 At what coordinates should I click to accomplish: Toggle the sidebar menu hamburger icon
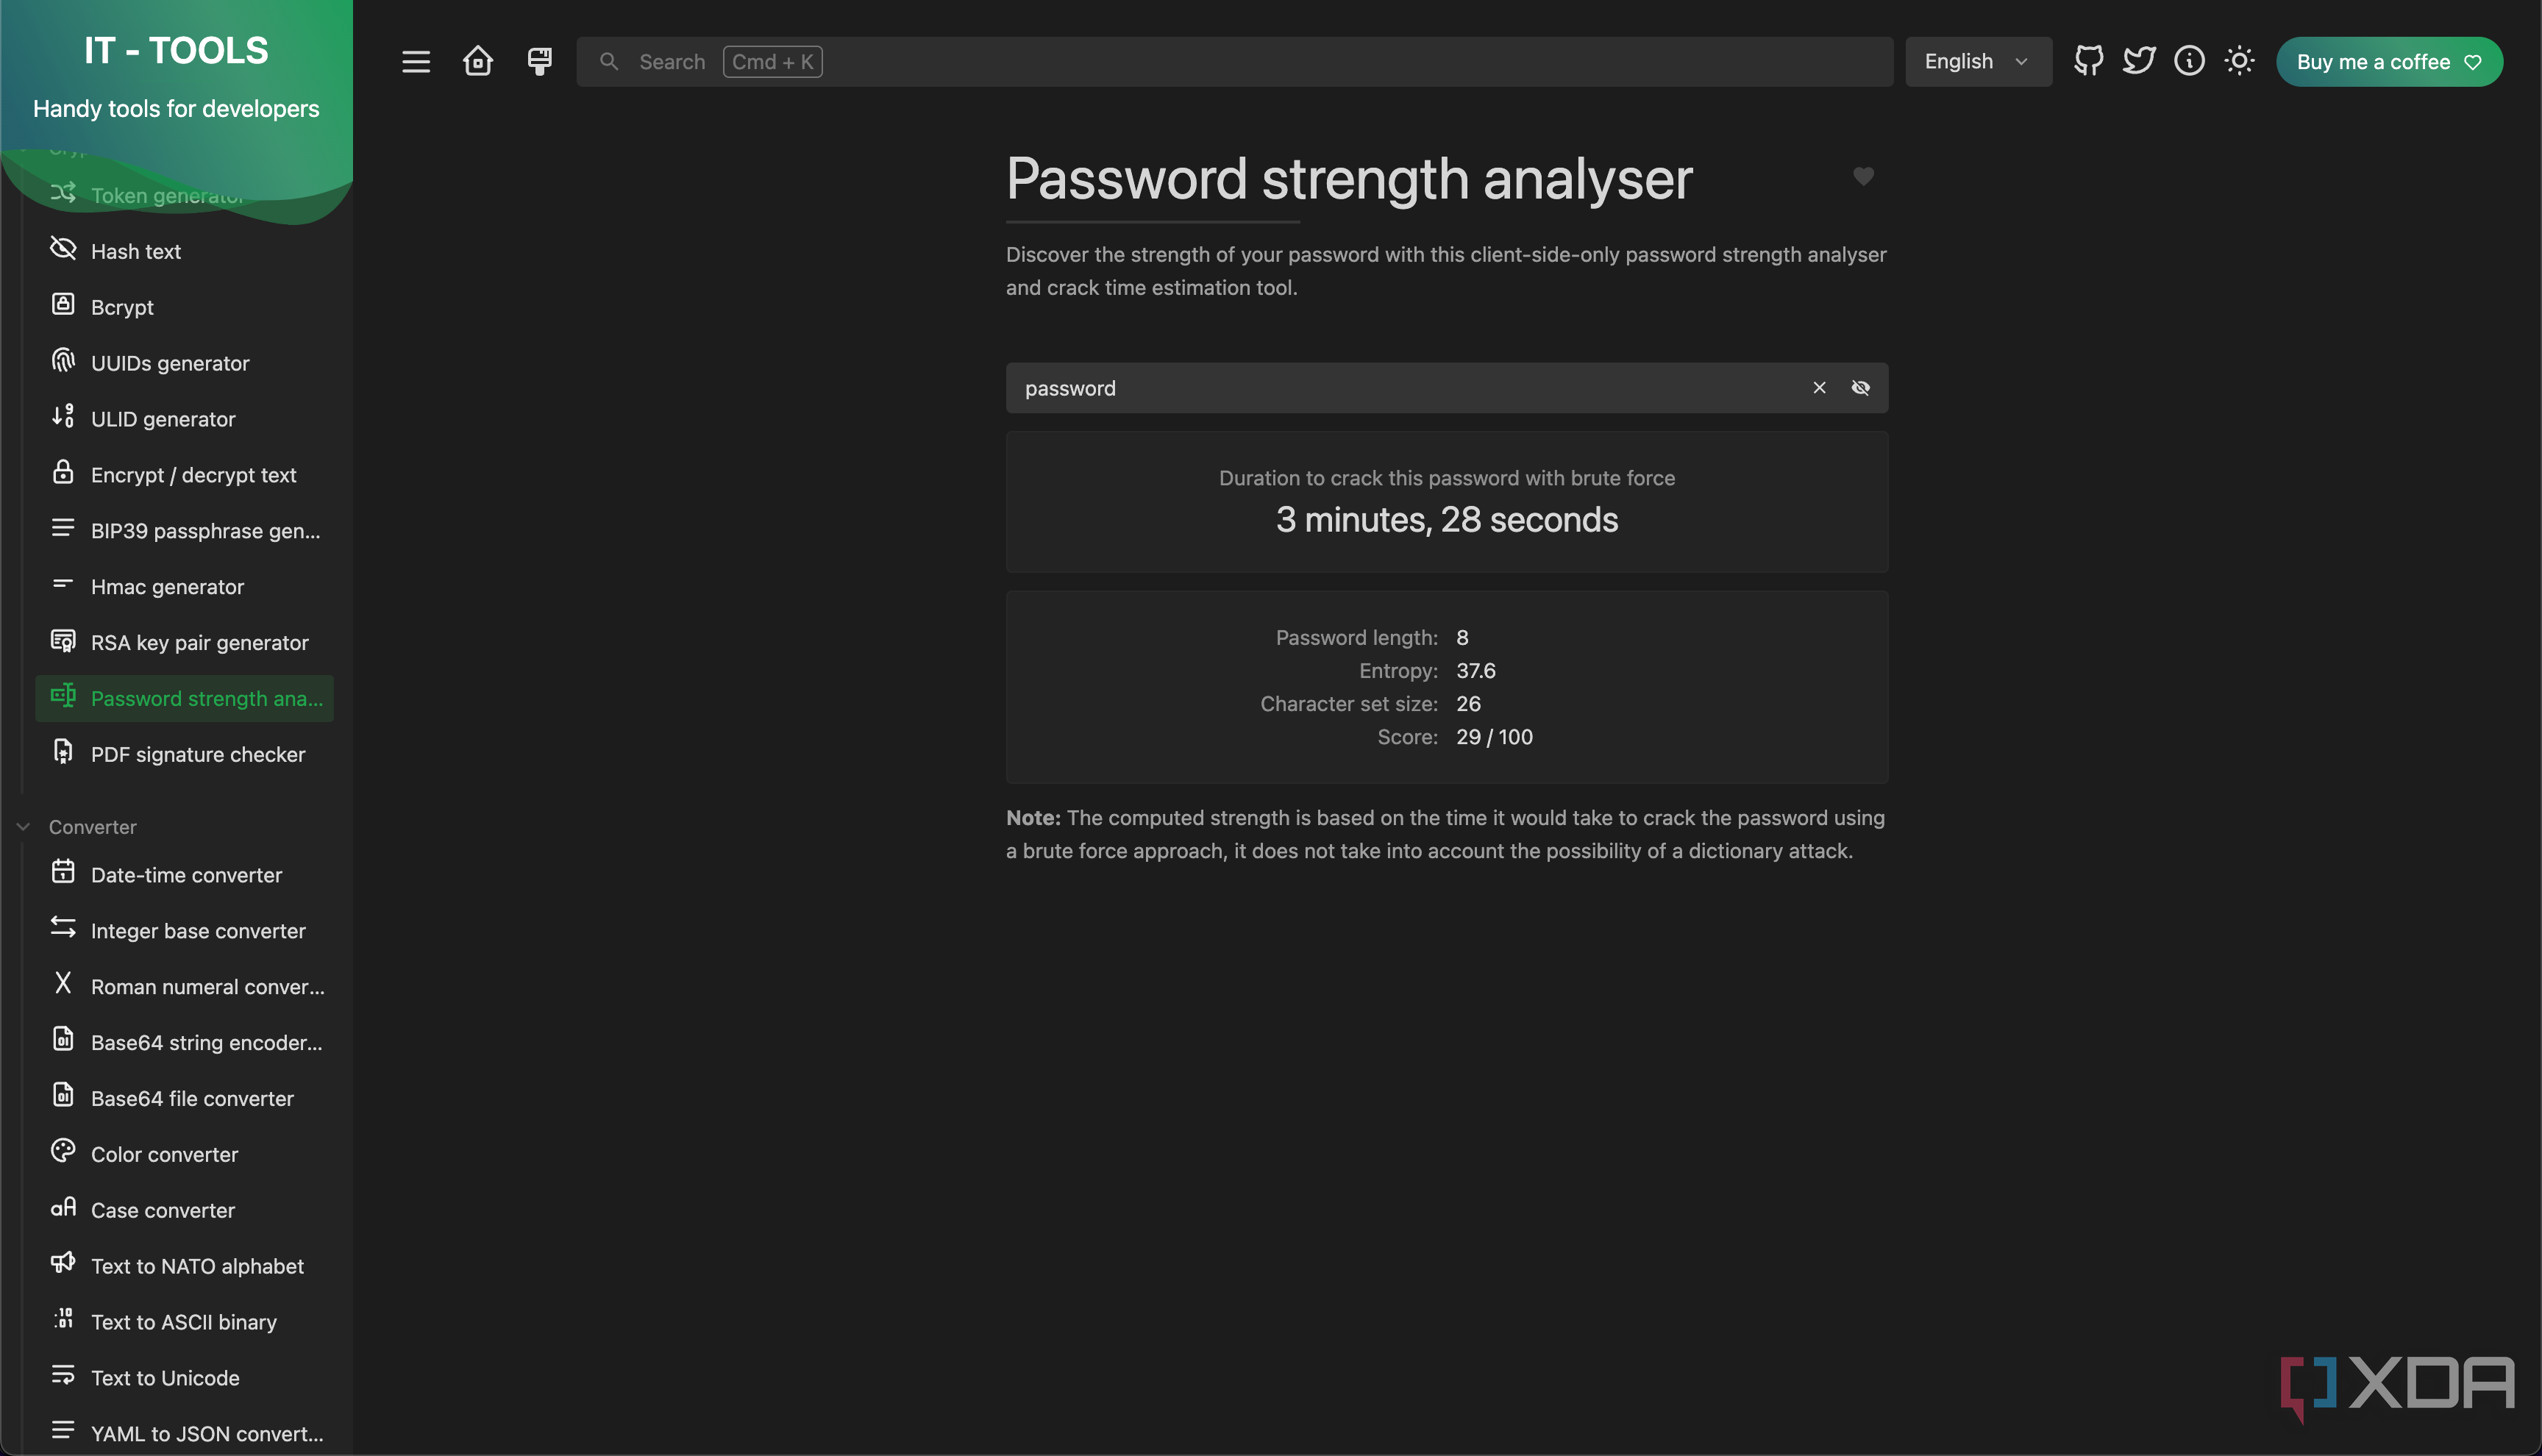416,62
